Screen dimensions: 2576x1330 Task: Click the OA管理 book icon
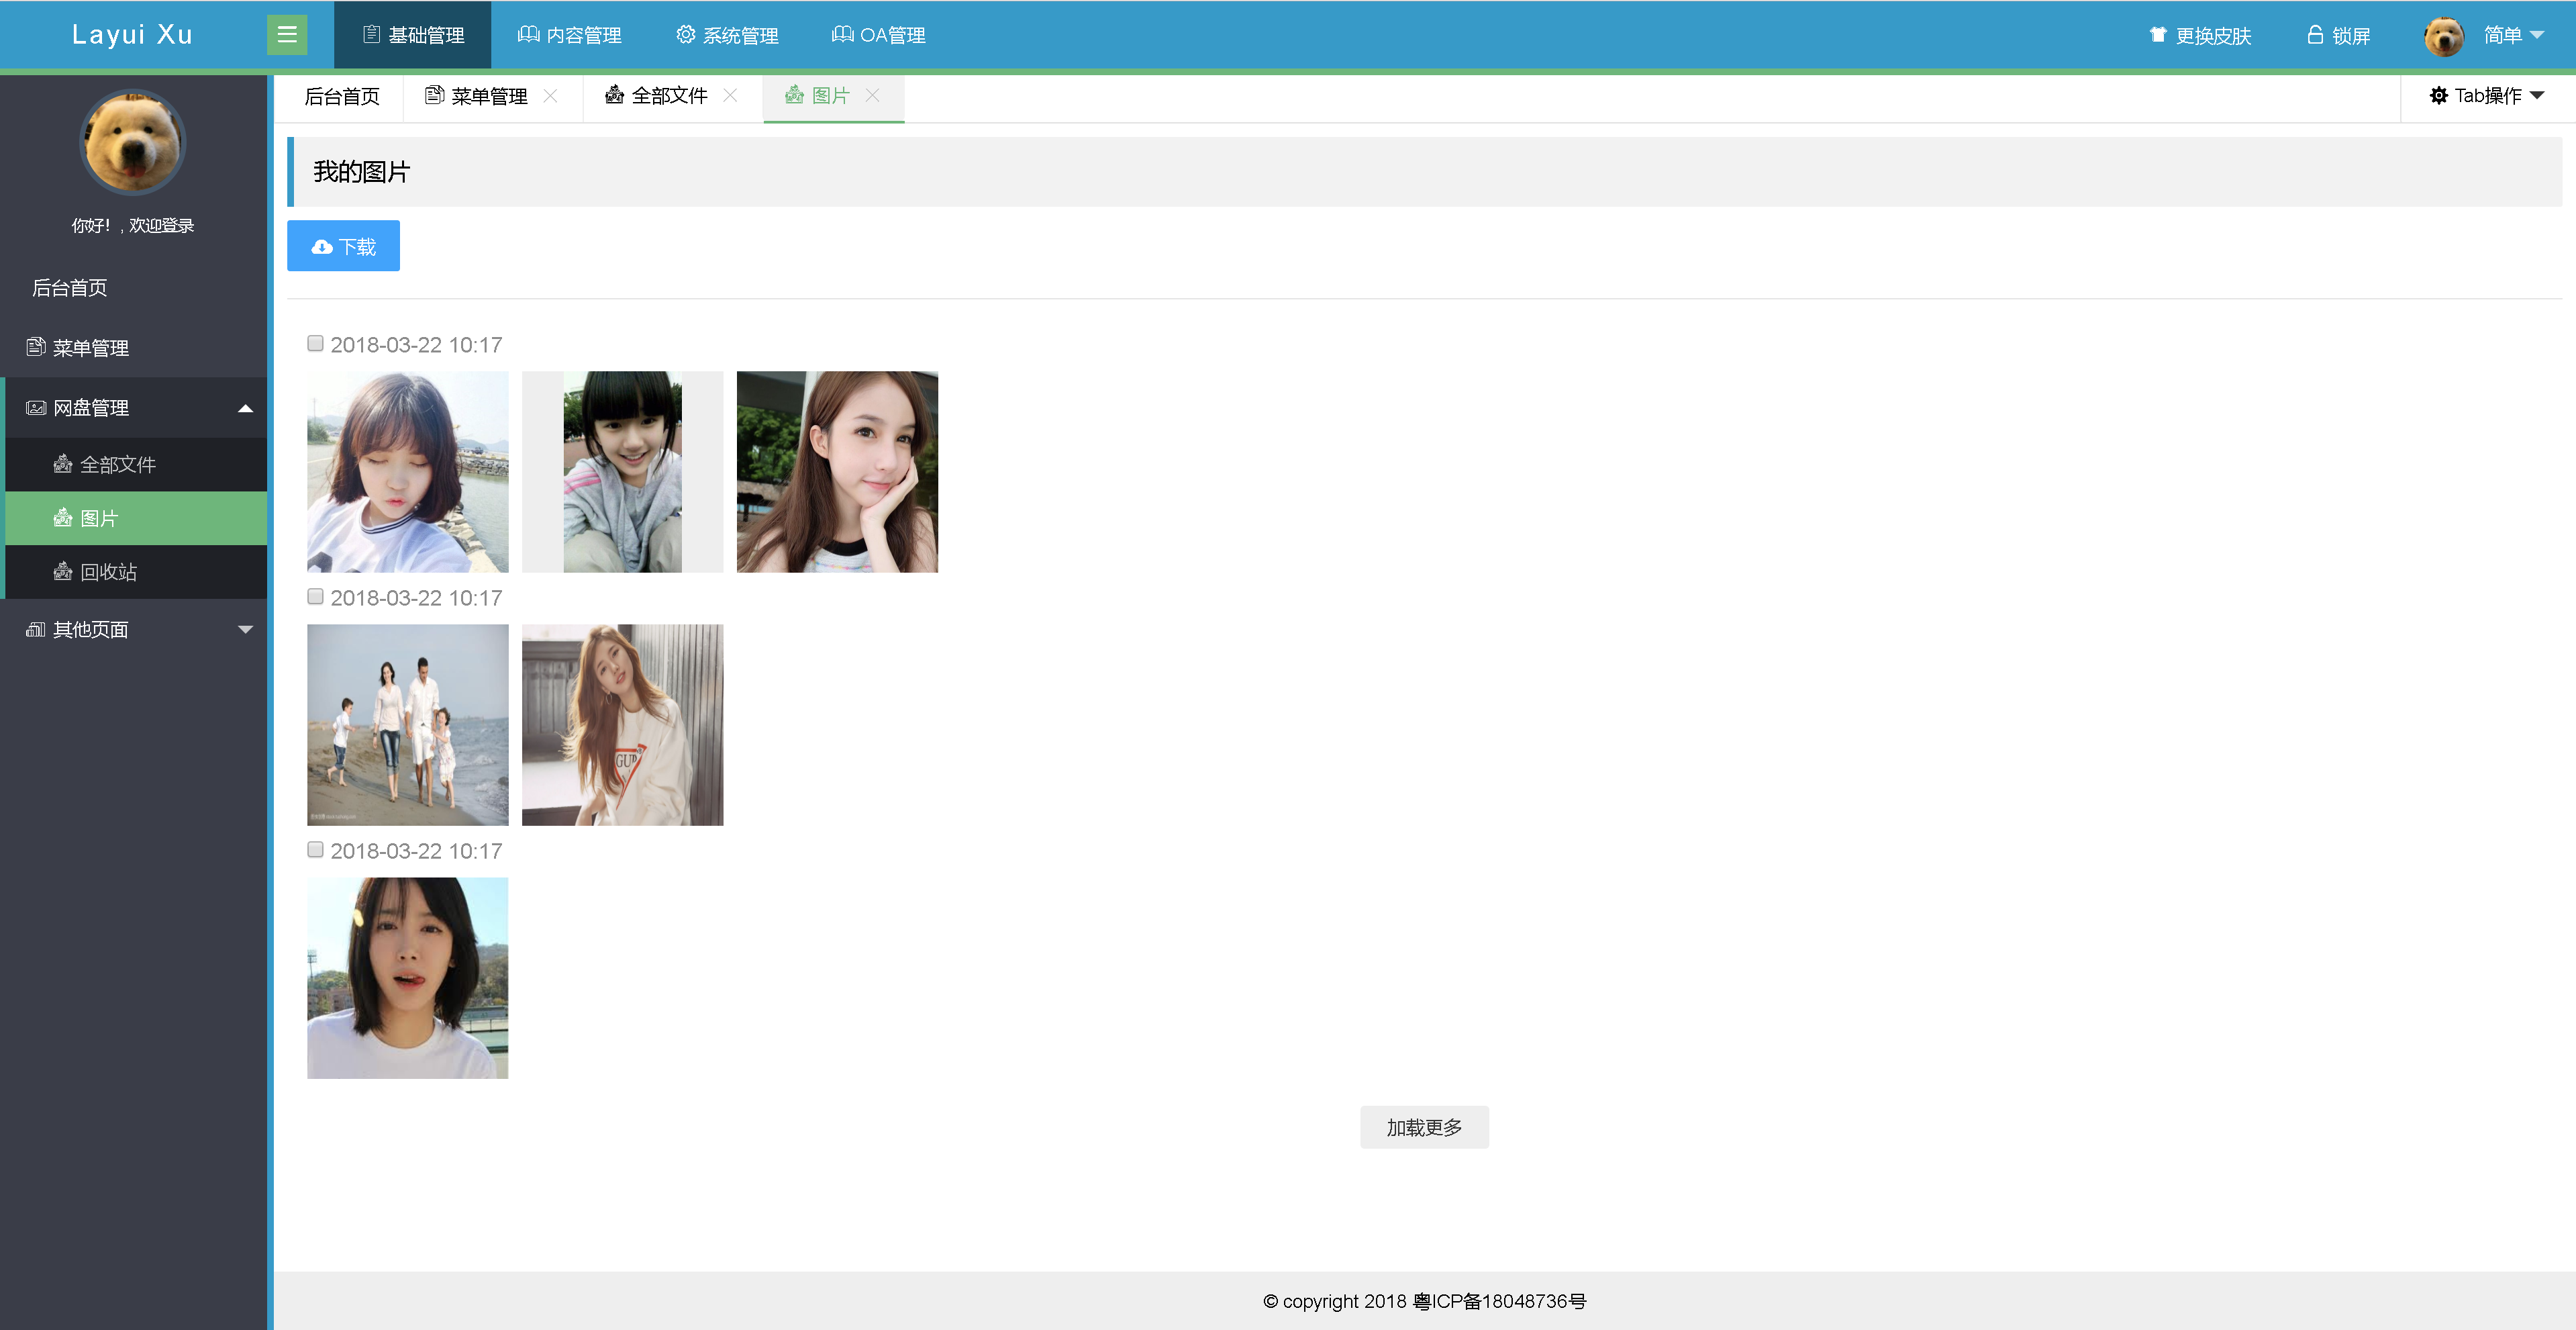click(842, 35)
